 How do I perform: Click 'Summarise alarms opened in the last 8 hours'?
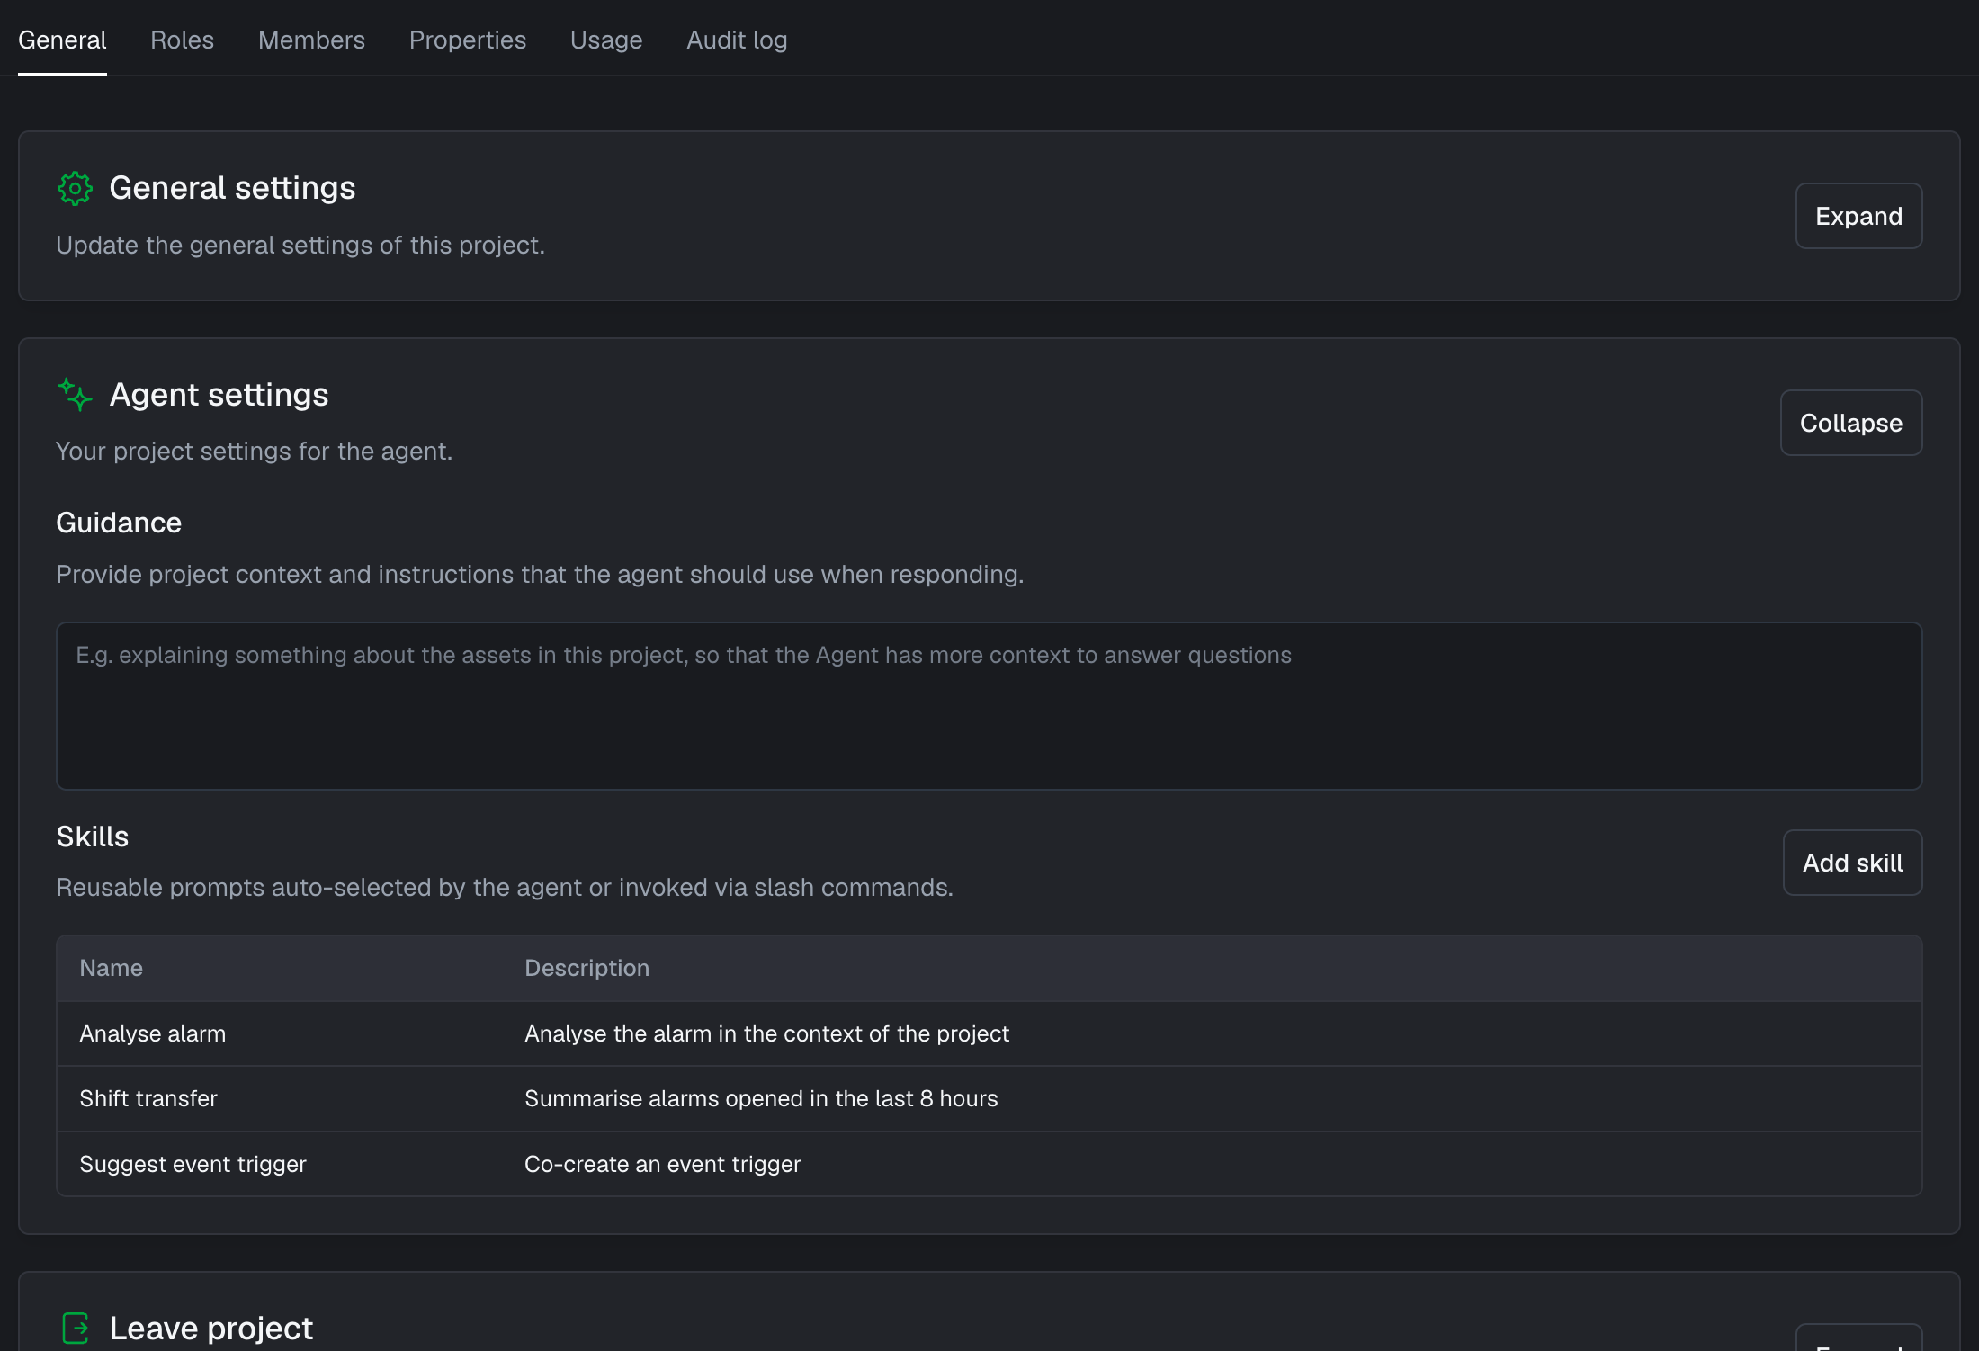pos(761,1098)
